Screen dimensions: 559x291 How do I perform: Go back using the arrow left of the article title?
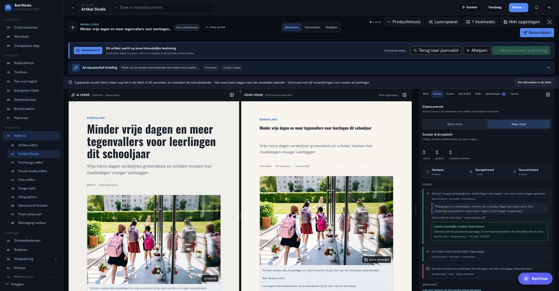[x=73, y=27]
